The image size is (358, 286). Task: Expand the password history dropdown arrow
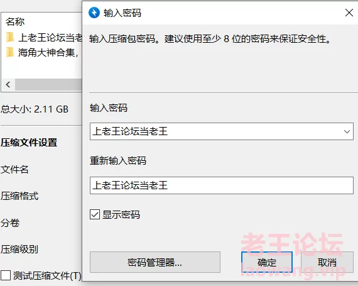point(347,131)
